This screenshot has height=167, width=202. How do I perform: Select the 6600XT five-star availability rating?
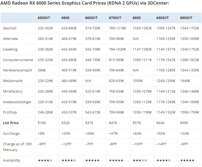tap(92, 160)
